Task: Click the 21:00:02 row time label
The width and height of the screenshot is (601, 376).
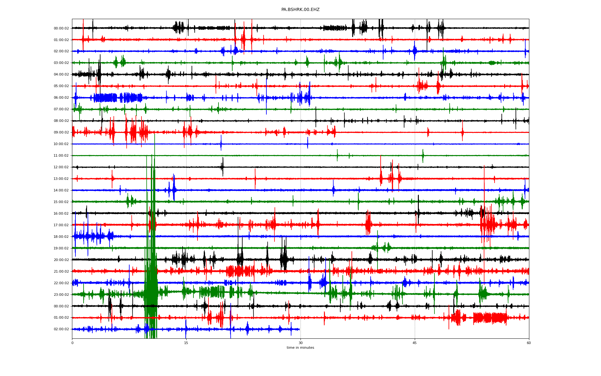Action: pos(61,272)
